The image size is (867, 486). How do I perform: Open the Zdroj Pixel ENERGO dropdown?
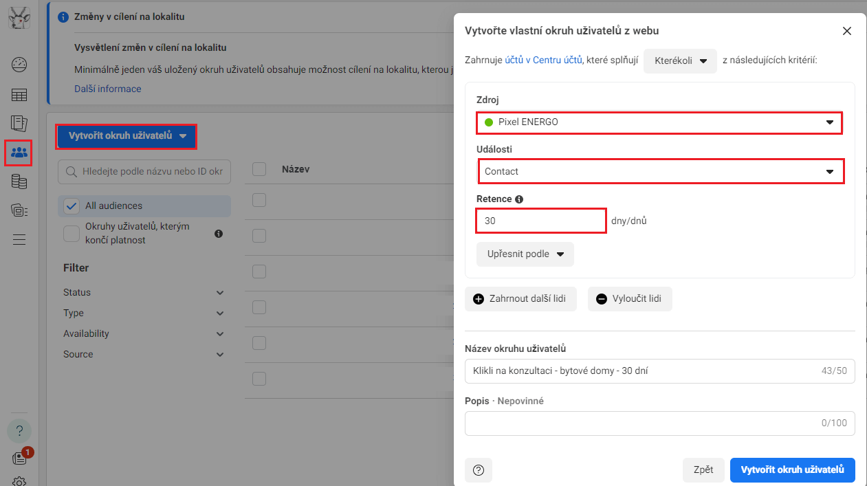pyautogui.click(x=659, y=122)
